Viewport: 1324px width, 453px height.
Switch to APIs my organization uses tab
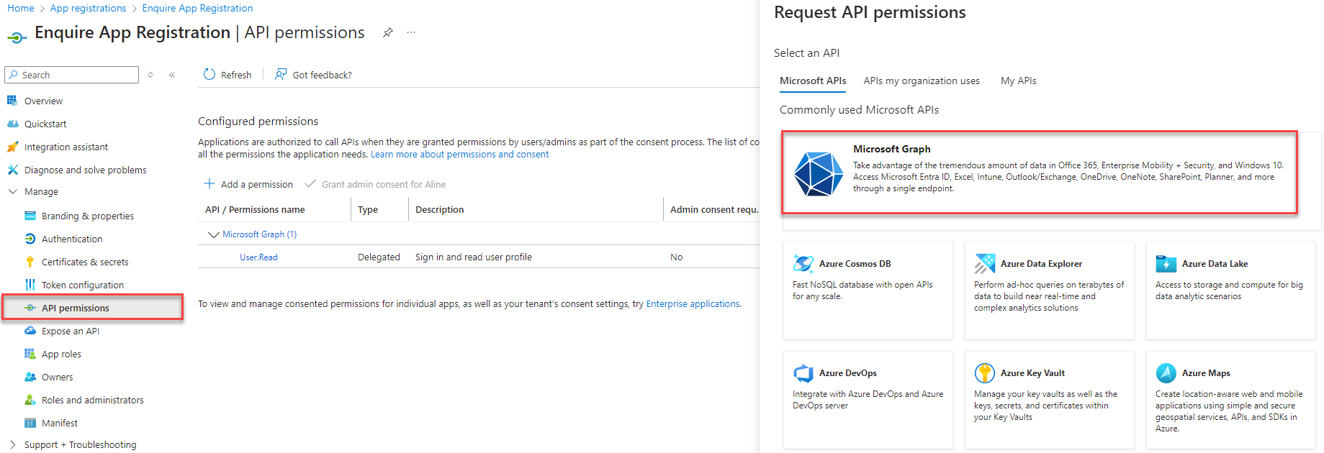[922, 81]
